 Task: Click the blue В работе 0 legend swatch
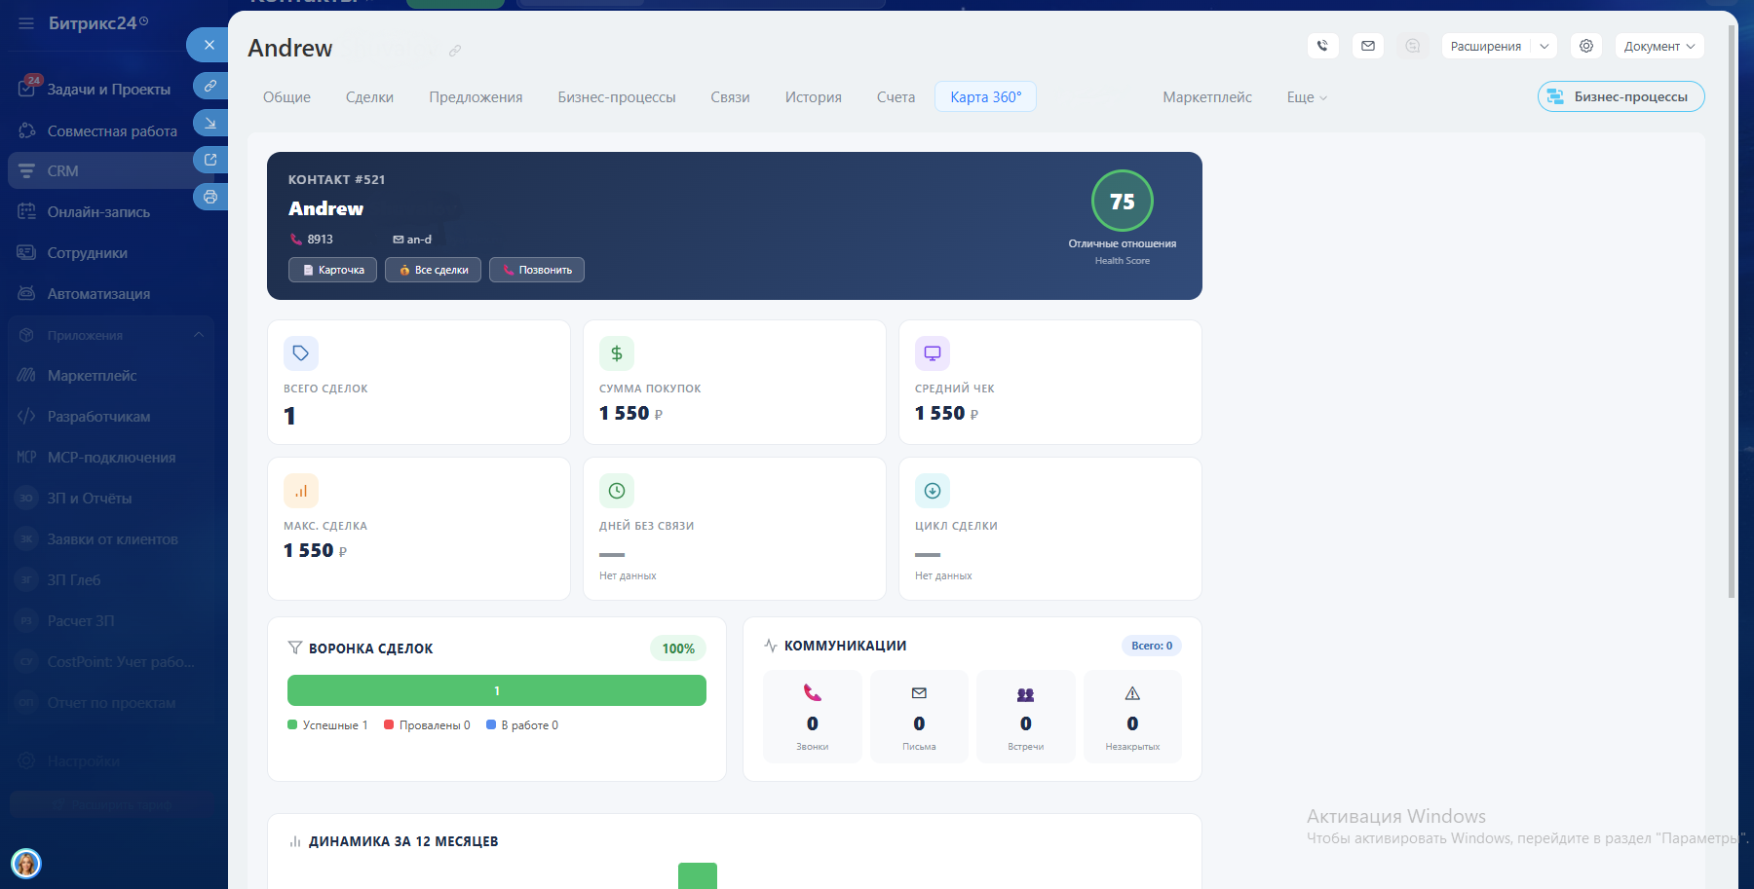coord(491,724)
